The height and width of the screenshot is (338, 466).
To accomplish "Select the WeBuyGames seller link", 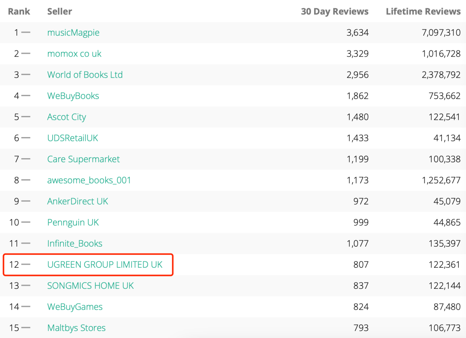I will [75, 307].
